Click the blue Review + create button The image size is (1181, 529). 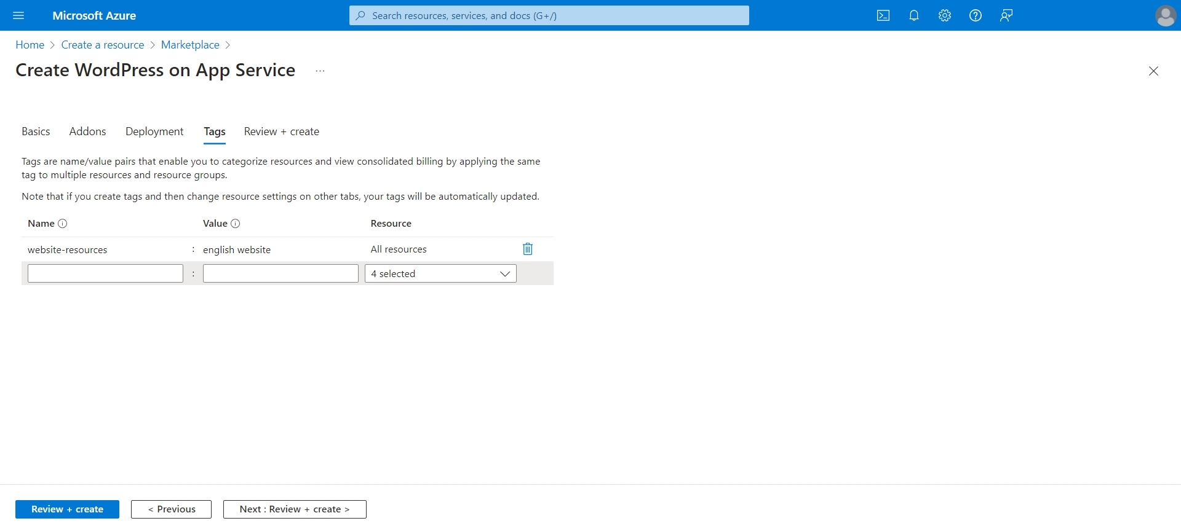tap(67, 509)
